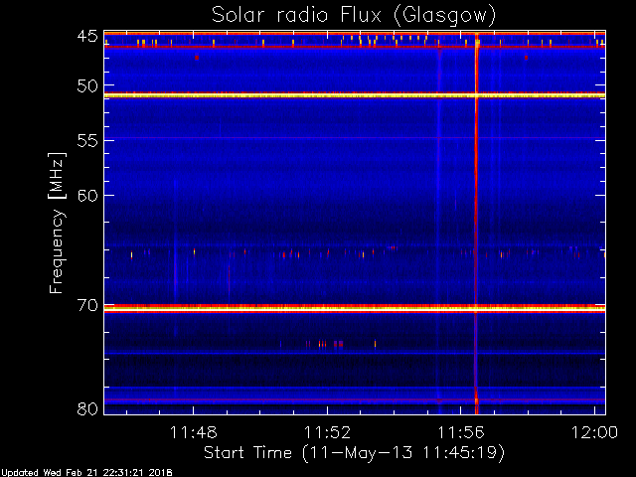Click the 'Start Time (11-May-13 11:45:19)' label
The image size is (636, 477).
[354, 453]
